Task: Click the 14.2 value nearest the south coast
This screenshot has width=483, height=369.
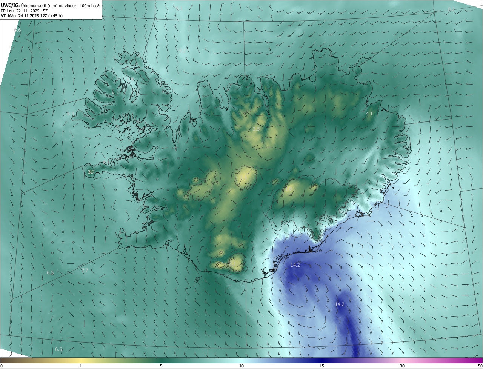Action: point(295,265)
